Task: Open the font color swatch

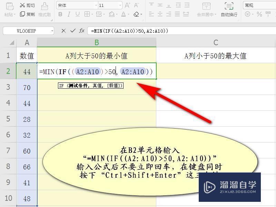Action: [124, 14]
